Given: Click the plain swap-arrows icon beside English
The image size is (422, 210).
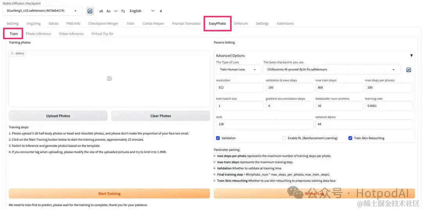Looking at the screenshot, I should coord(116,11).
